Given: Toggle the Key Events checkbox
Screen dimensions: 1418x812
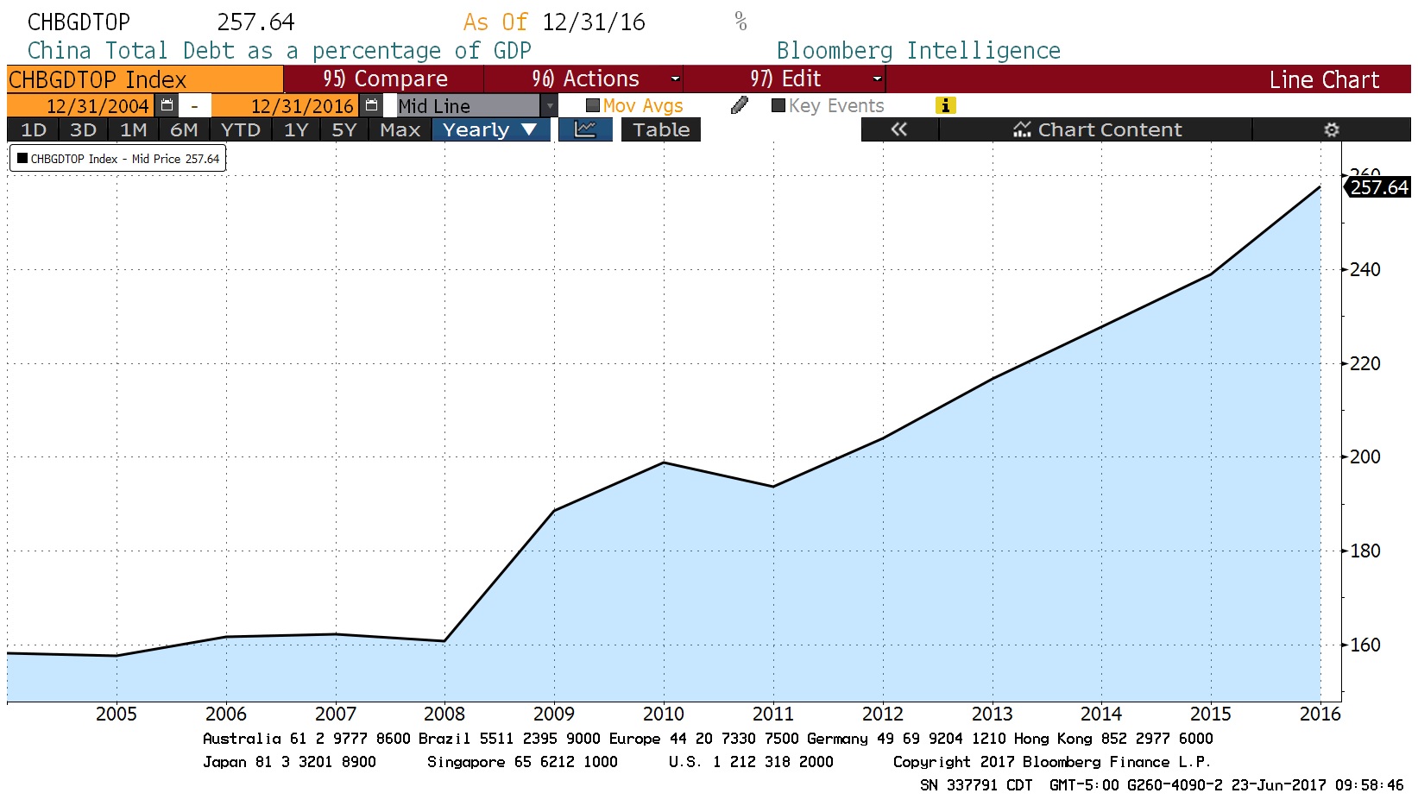Looking at the screenshot, I should [x=778, y=105].
